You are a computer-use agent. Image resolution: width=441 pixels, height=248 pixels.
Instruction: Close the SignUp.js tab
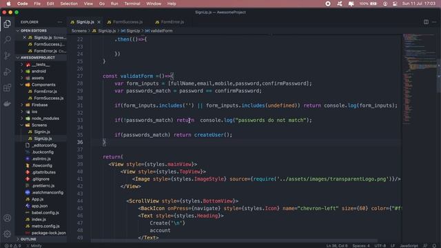click(99, 22)
